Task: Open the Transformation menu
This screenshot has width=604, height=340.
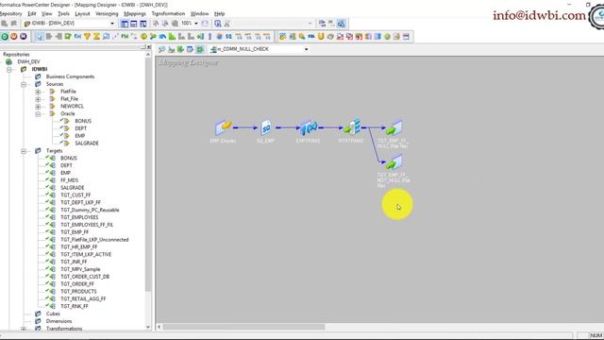Action: [168, 13]
